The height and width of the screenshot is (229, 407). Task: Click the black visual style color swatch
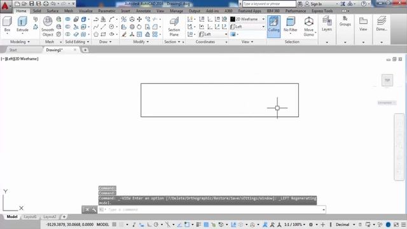[x=233, y=19]
